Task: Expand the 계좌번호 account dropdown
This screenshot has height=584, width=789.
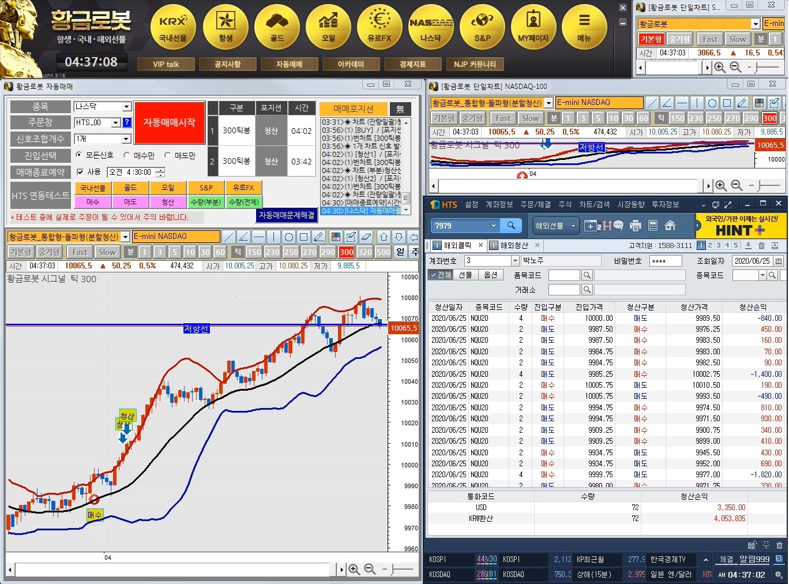Action: pyautogui.click(x=516, y=261)
